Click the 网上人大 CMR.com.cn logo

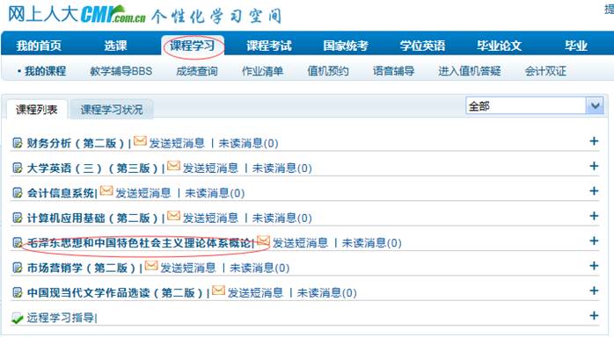pyautogui.click(x=77, y=14)
